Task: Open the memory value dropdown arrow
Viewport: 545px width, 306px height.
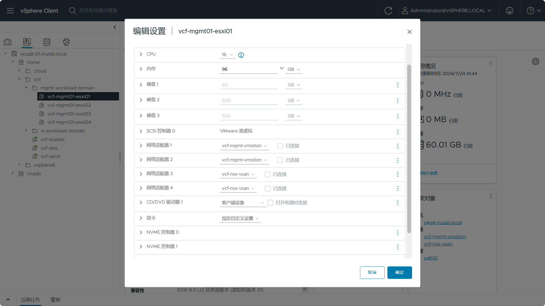Action: click(282, 68)
